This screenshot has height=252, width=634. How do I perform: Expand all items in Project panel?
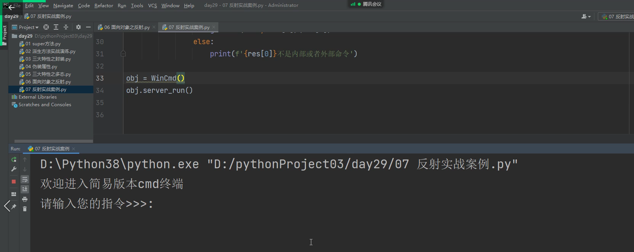tap(56, 27)
